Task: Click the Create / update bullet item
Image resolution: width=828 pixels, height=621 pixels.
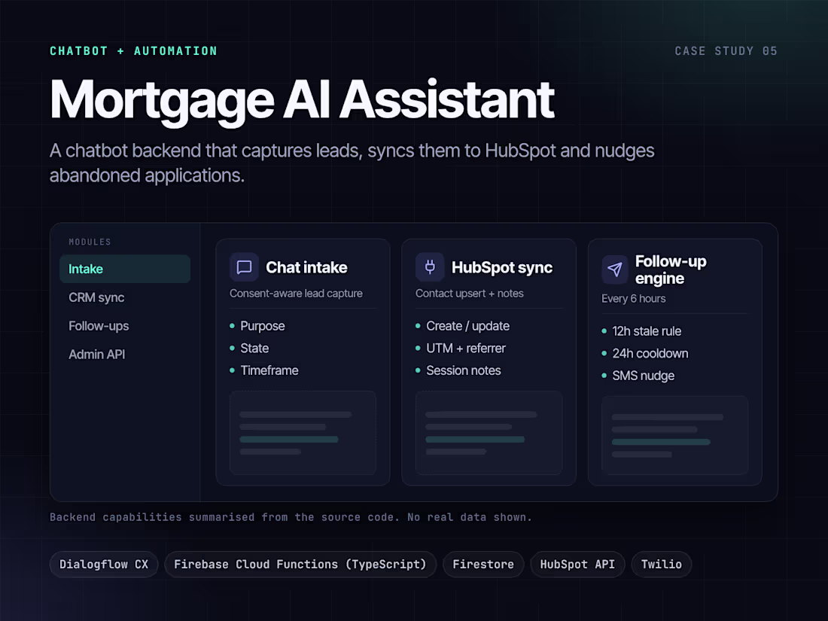Action: coord(463,326)
